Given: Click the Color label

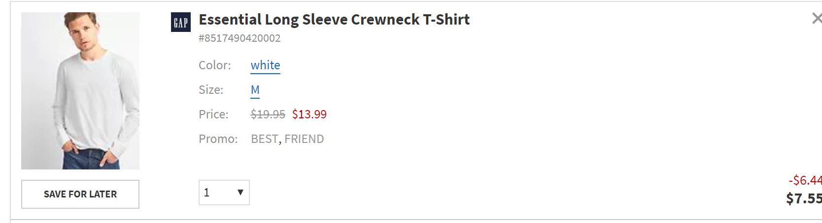Looking at the screenshot, I should [214, 65].
